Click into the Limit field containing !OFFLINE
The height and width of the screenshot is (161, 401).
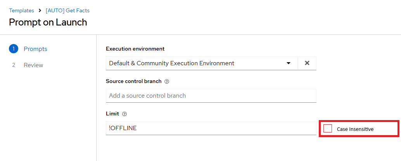[211, 128]
